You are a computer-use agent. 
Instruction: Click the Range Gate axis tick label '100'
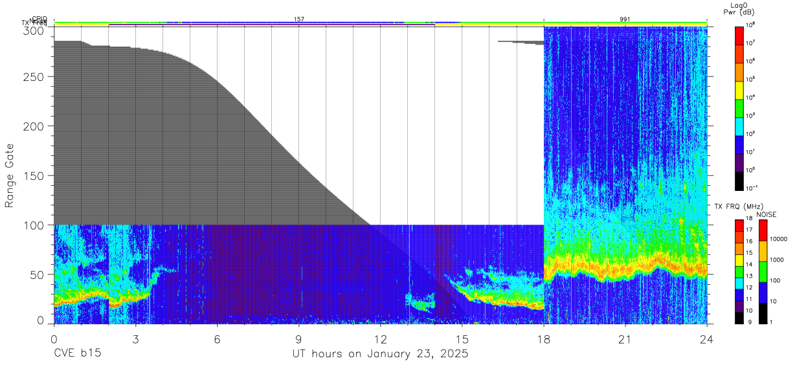[x=34, y=225]
